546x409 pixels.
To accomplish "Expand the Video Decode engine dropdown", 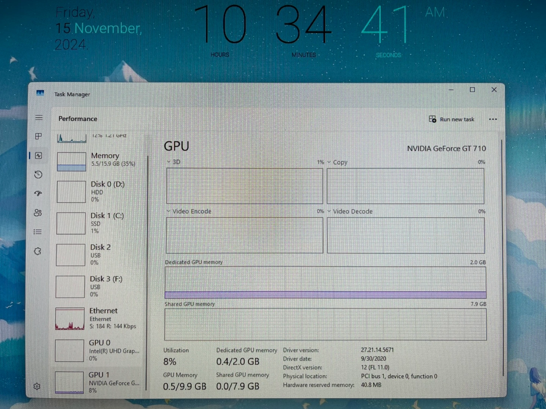I will click(x=329, y=211).
